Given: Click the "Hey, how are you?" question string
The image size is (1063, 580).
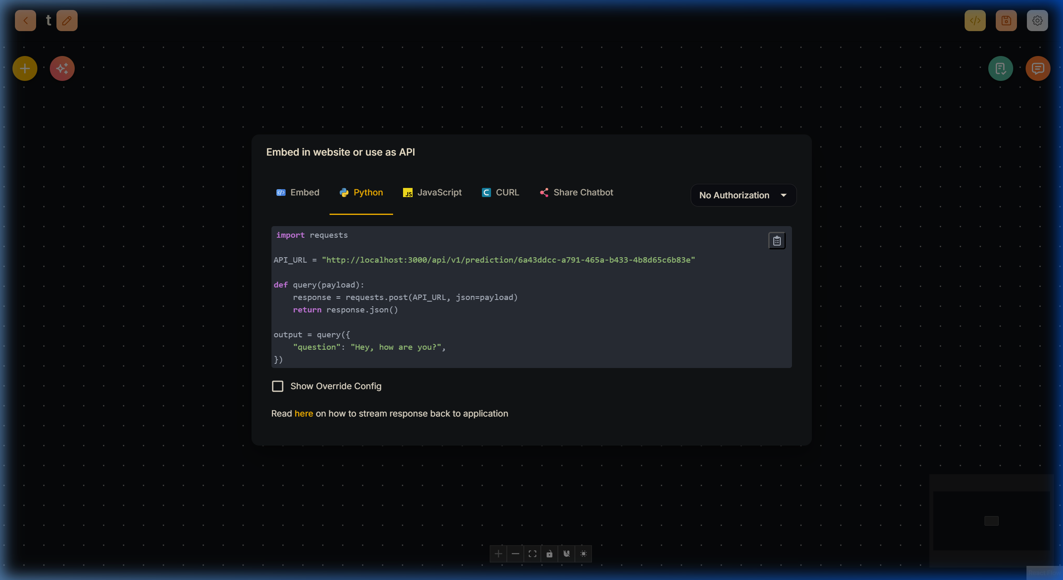Looking at the screenshot, I should point(396,347).
